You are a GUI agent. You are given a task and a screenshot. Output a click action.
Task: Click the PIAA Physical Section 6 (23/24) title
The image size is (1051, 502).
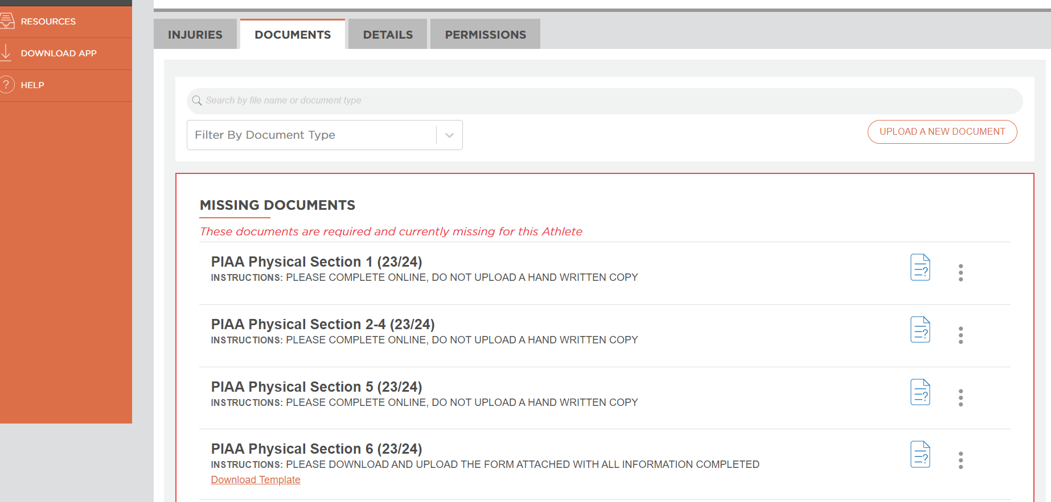(x=317, y=449)
